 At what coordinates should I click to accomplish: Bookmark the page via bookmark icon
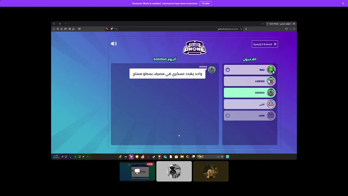tap(246, 29)
